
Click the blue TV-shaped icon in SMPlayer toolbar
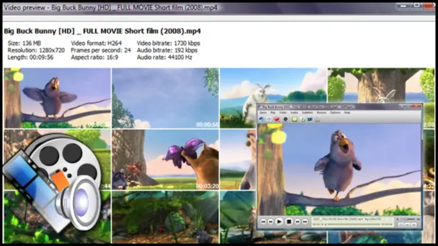click(x=310, y=119)
